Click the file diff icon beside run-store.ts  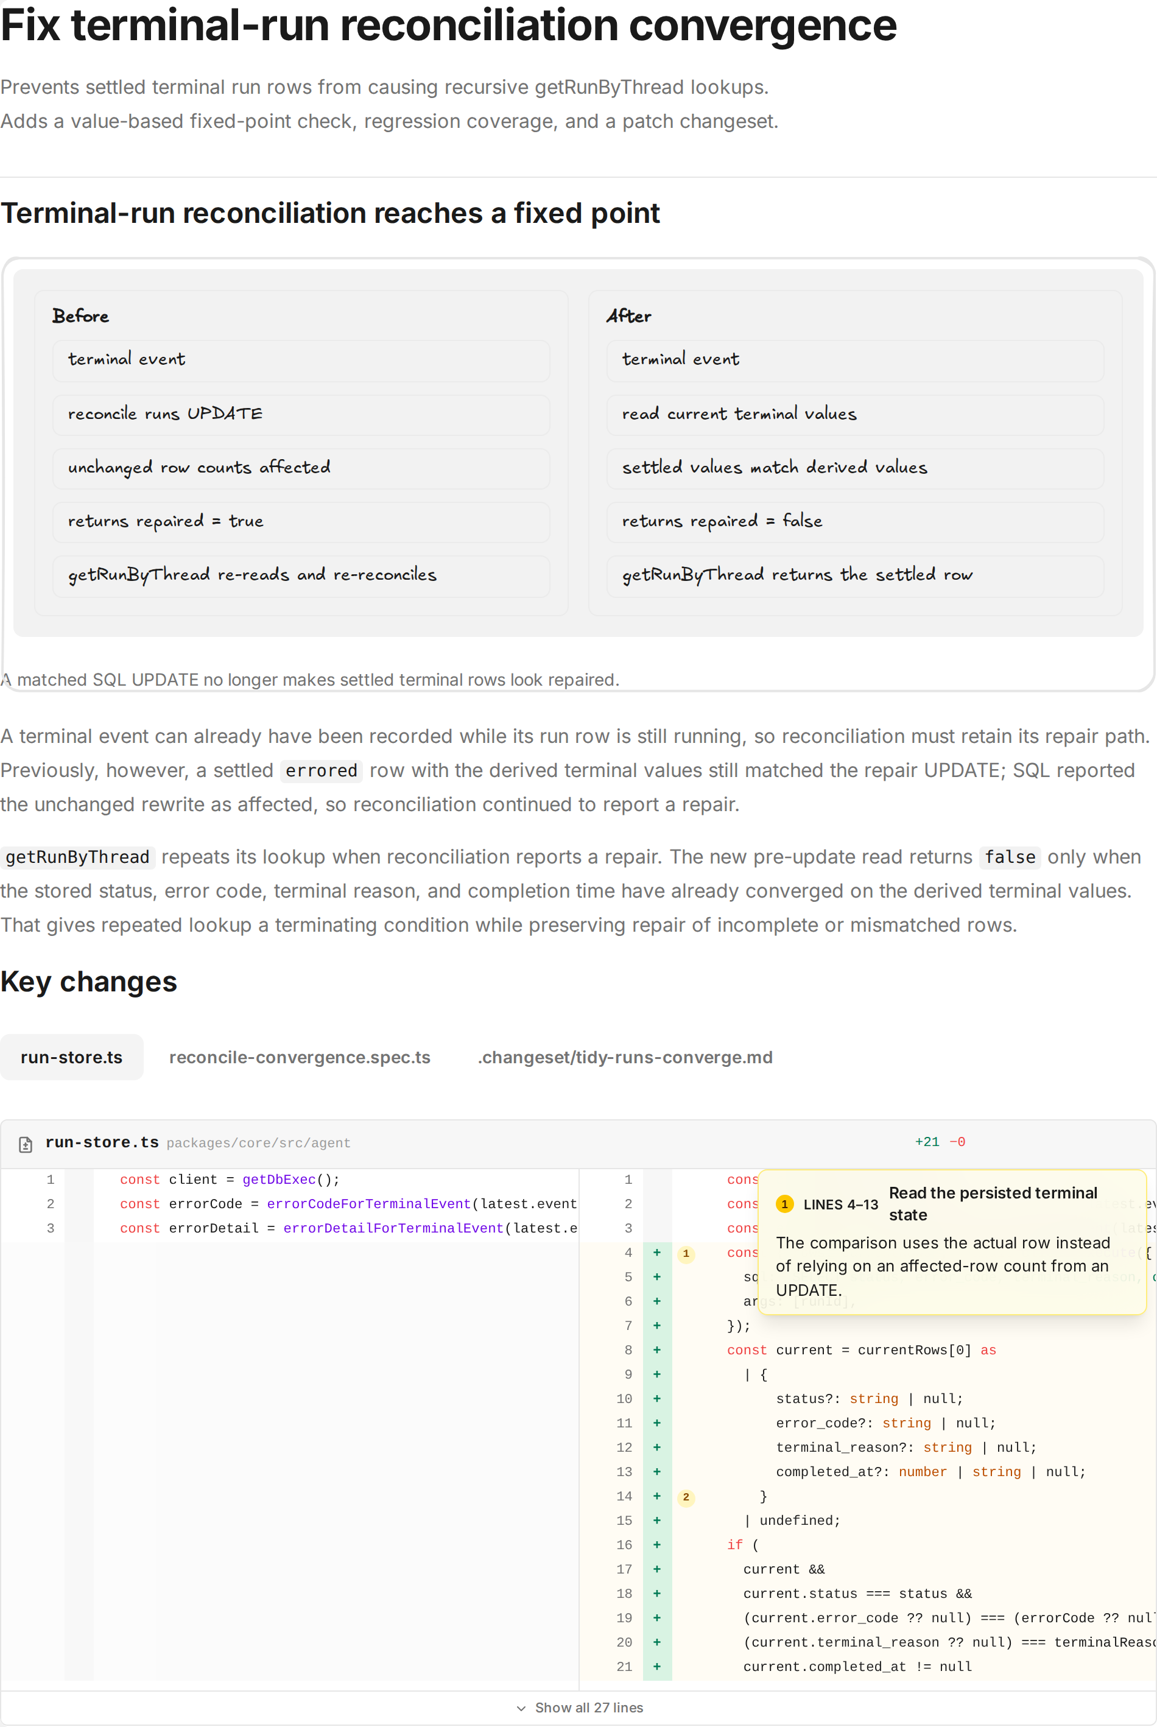[26, 1144]
